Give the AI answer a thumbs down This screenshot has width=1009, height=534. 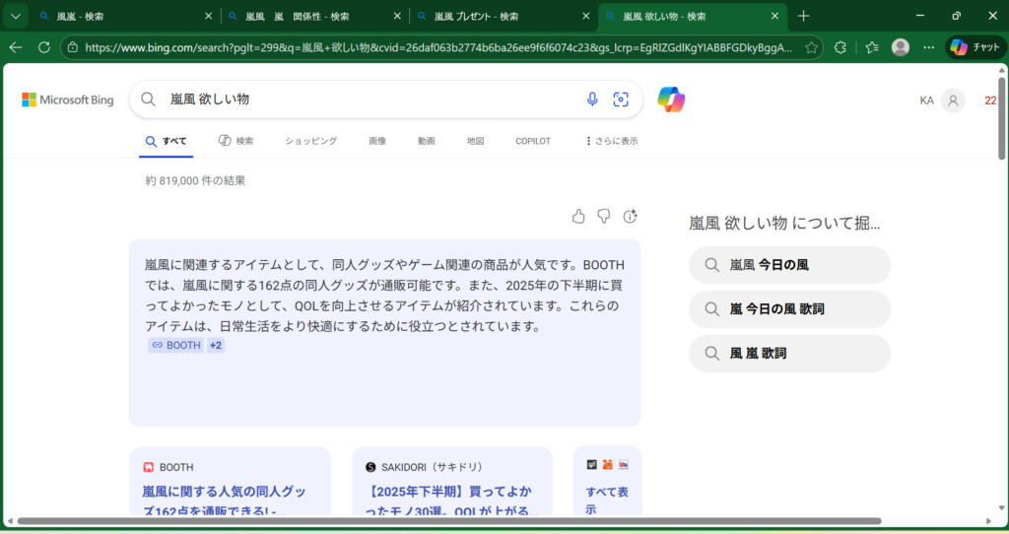tap(604, 216)
